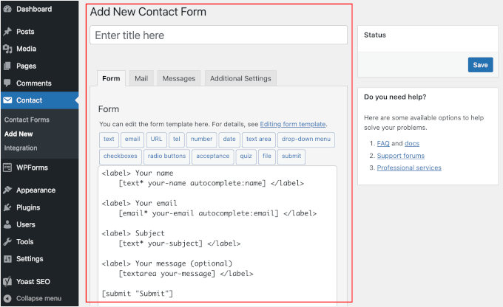This screenshot has height=307, width=503.
Task: Insert a drop-down menu tag
Action: [306, 139]
